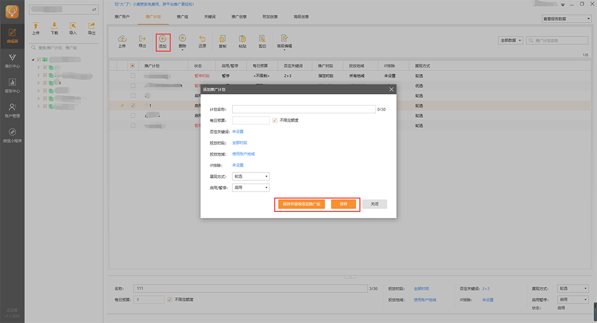The height and width of the screenshot is (323, 597).
Task: Open 展现方式 dropdown in the dialog
Action: click(251, 176)
